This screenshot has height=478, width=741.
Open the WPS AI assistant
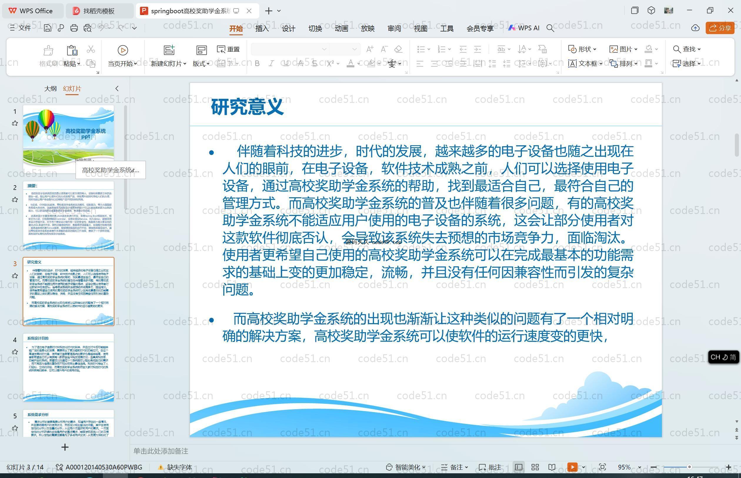[524, 28]
